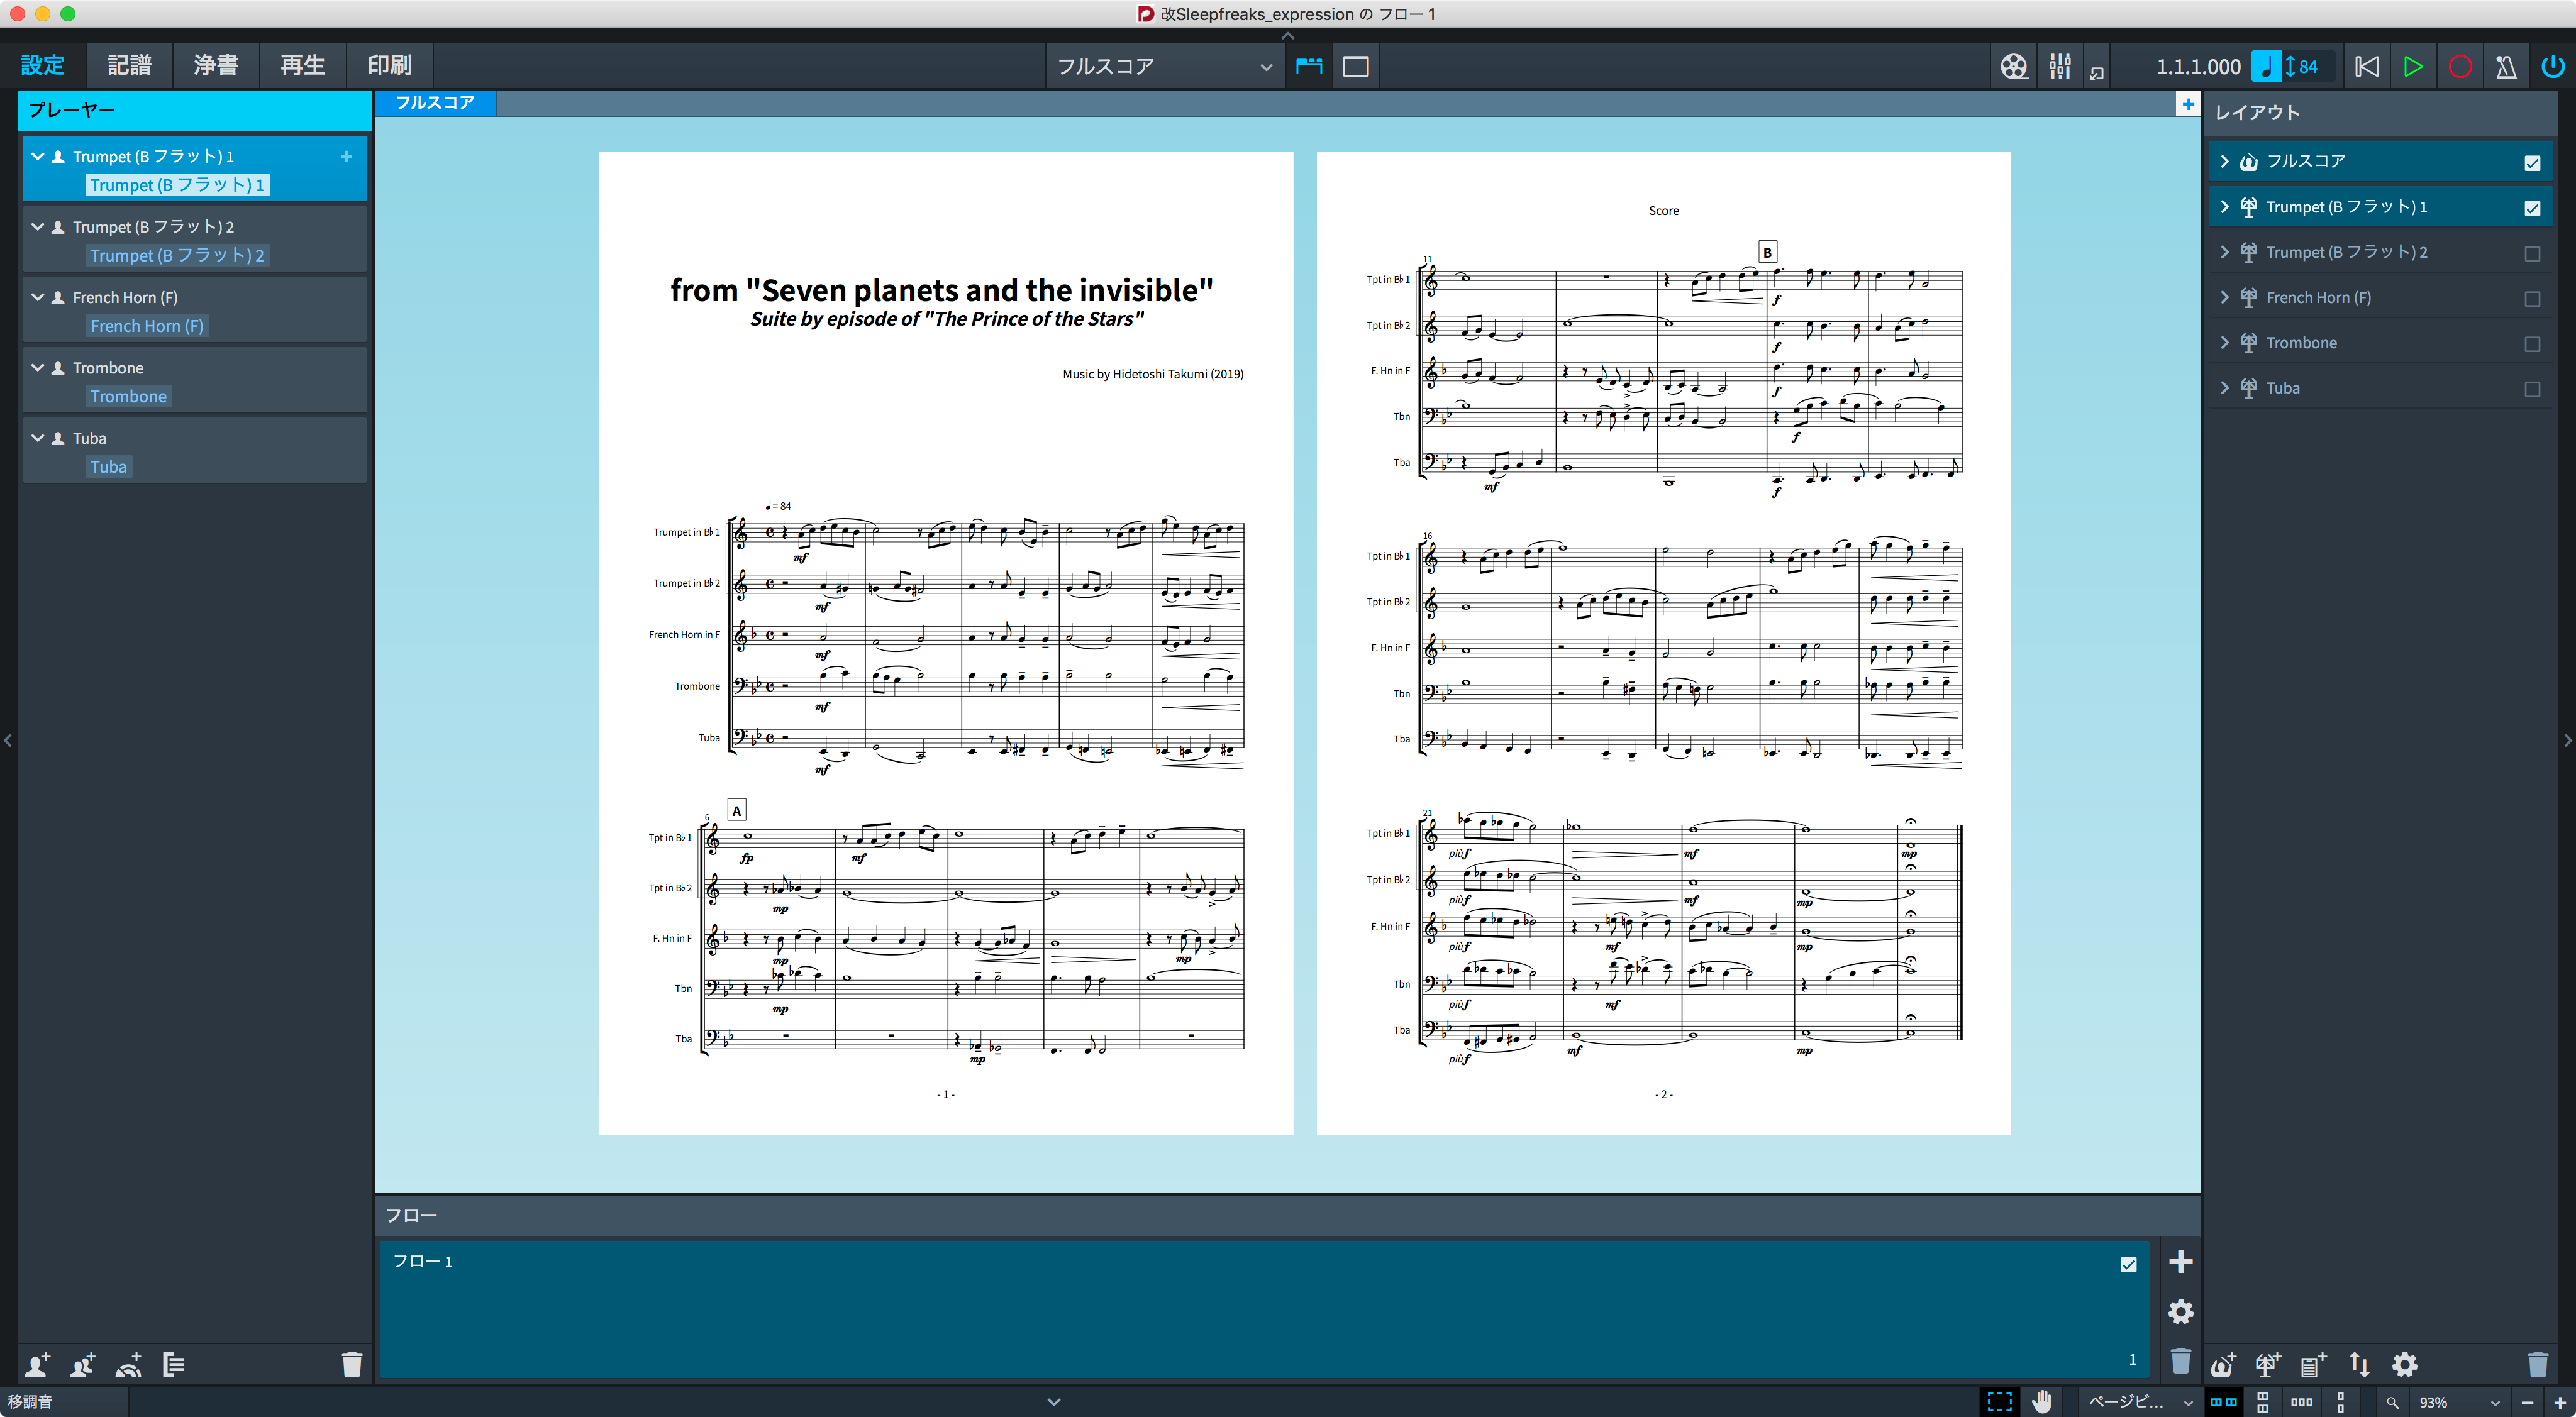Open the フルスコア layout dropdown
The height and width of the screenshot is (1417, 2576).
coord(1164,66)
